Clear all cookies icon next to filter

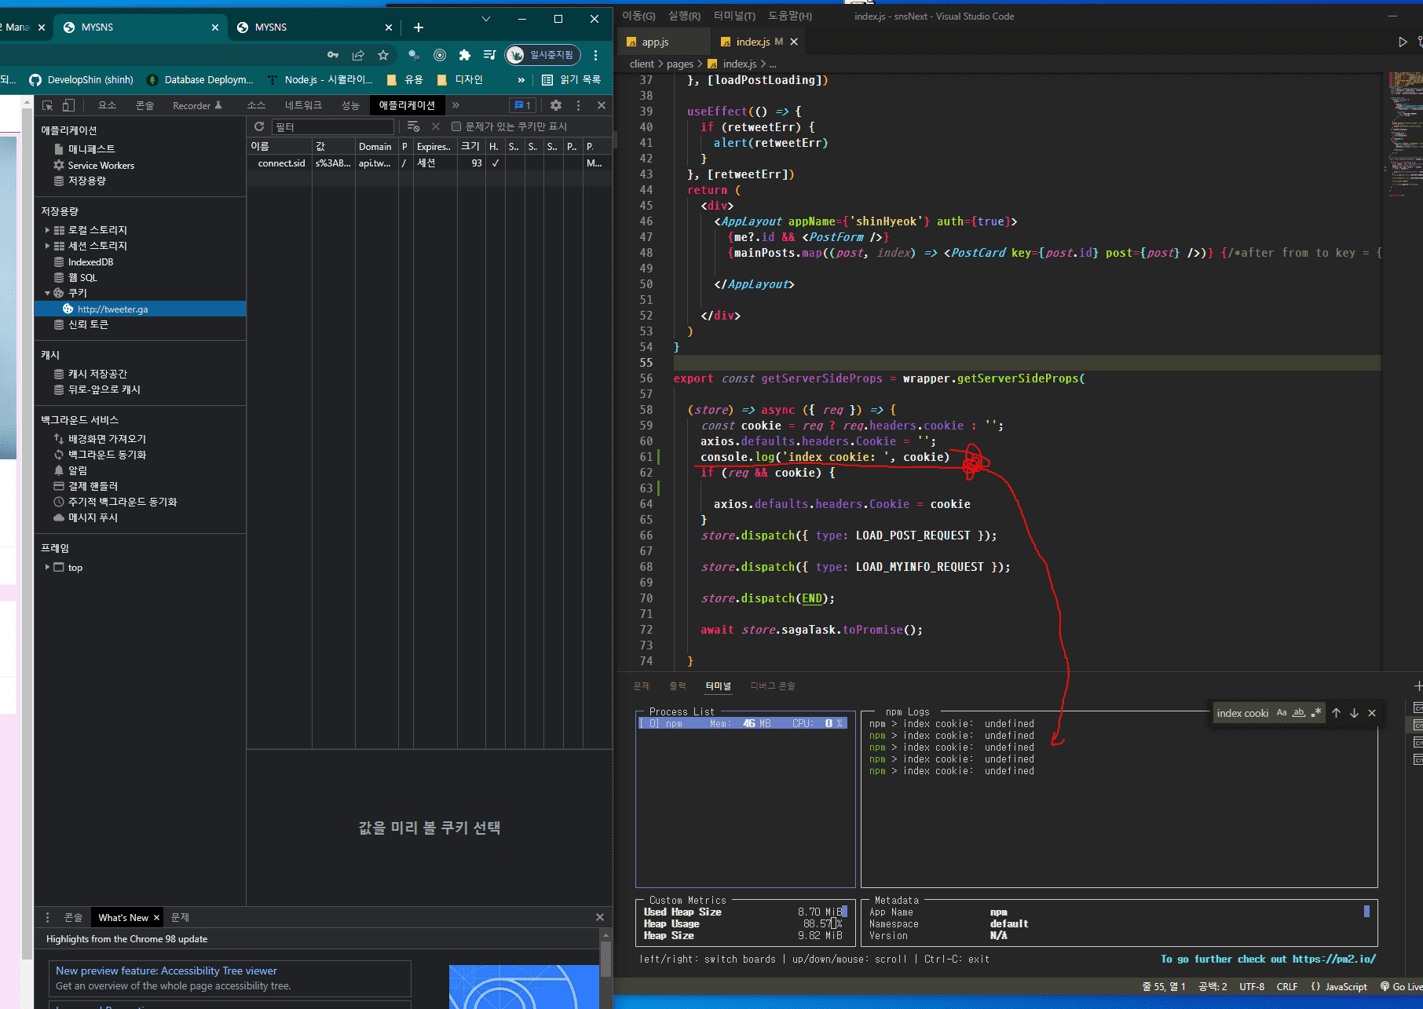click(414, 126)
